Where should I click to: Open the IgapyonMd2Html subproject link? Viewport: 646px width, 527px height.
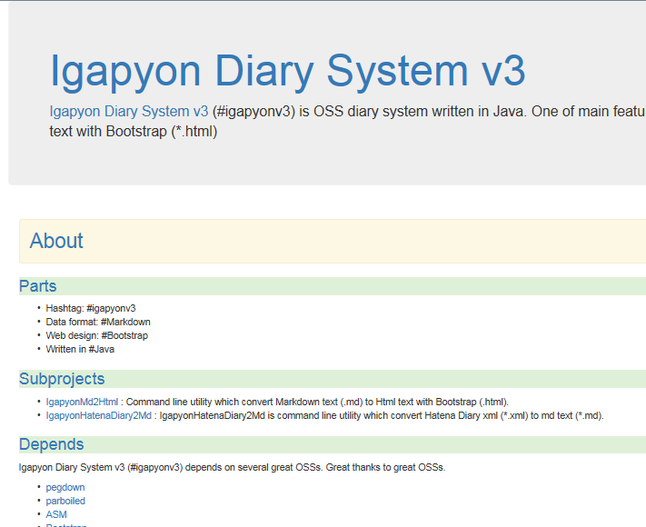click(x=82, y=402)
